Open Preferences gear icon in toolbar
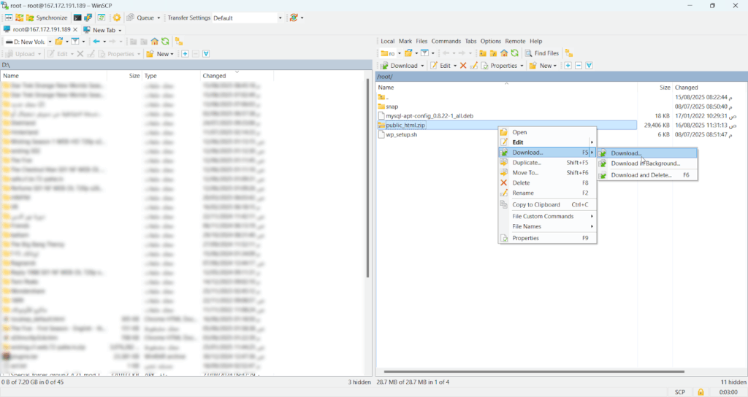 117,18
